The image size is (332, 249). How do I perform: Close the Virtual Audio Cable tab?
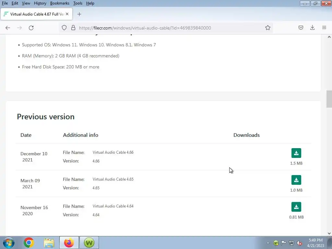point(67,14)
